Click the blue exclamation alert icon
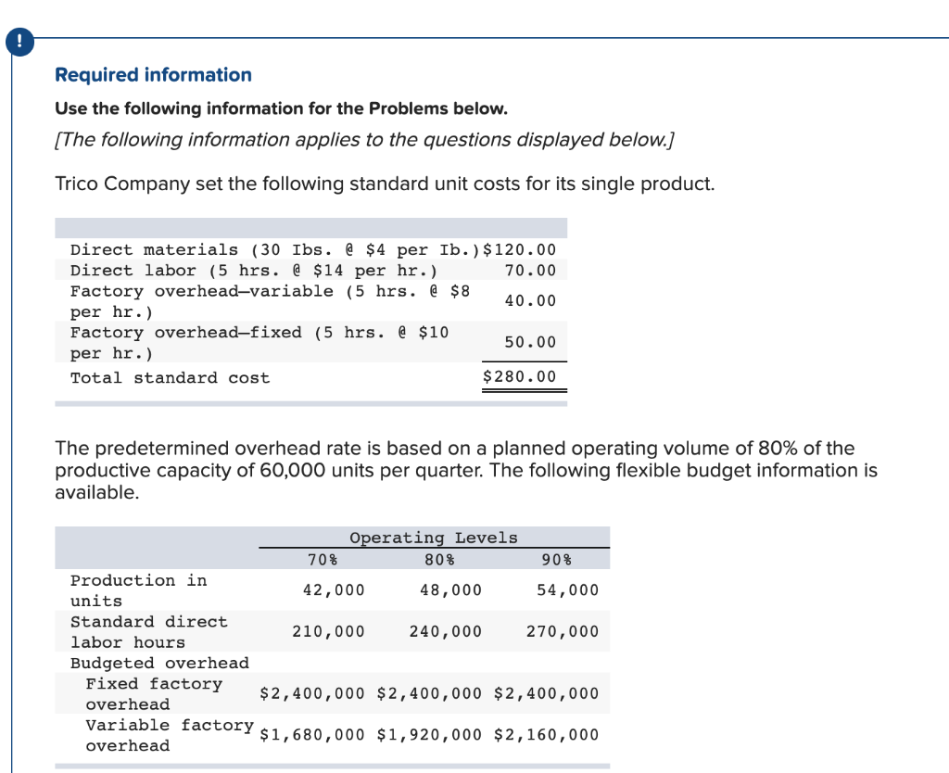The width and height of the screenshot is (949, 773). click(19, 41)
